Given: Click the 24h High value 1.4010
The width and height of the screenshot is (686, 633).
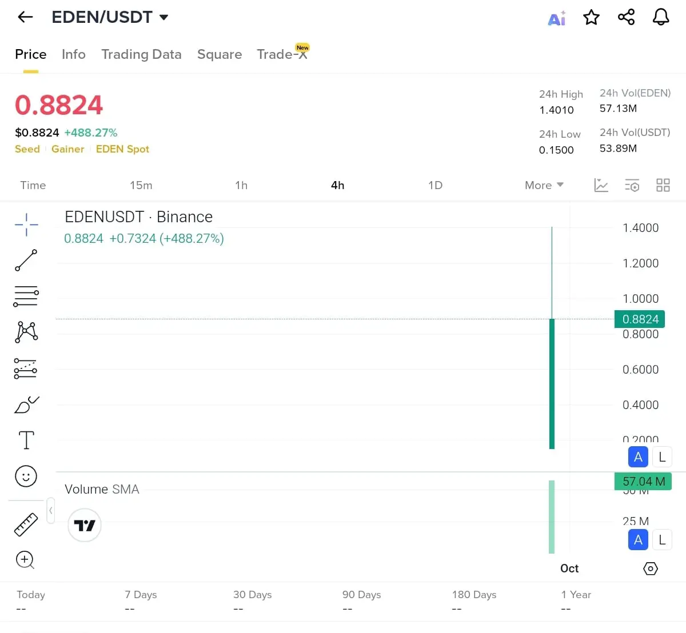Looking at the screenshot, I should click(556, 110).
